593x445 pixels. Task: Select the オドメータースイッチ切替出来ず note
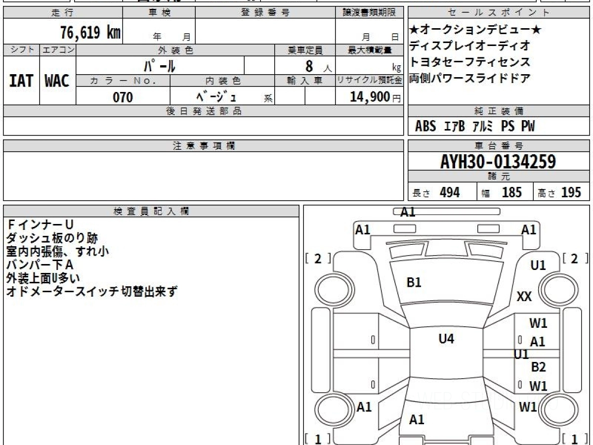(x=92, y=292)
